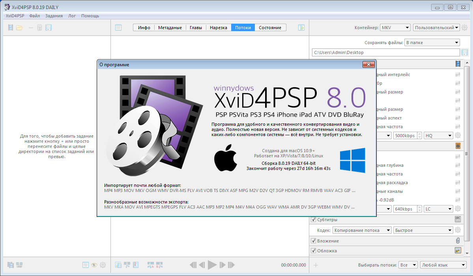The height and width of the screenshot is (276, 473).
Task: Save job list using top-left floppy icon
Action: click(49, 28)
